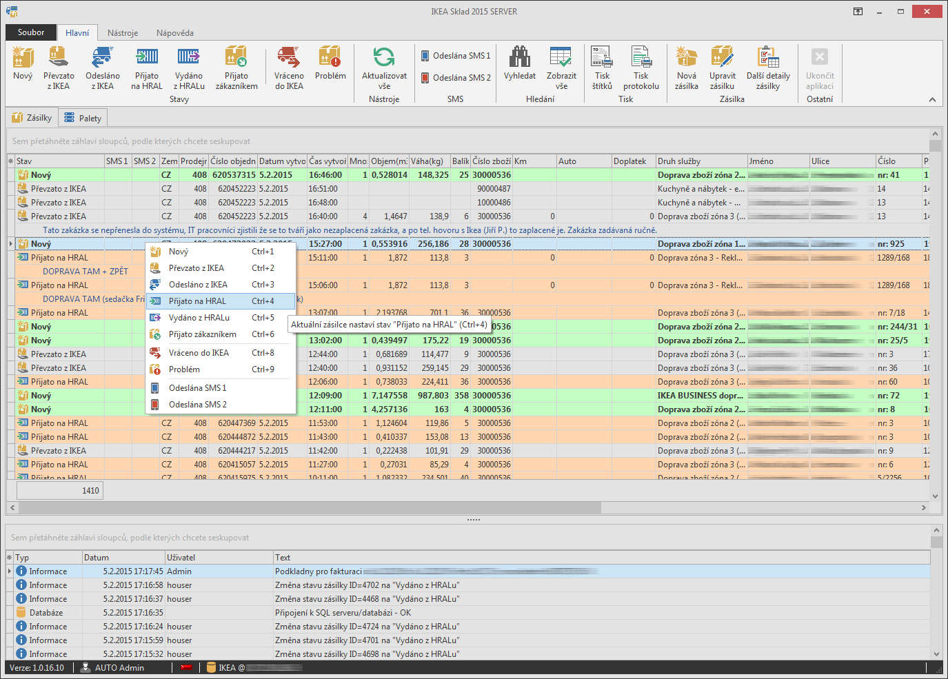The width and height of the screenshot is (948, 679).
Task: Open shipments grid column chooser asterisk
Action: tap(10, 161)
